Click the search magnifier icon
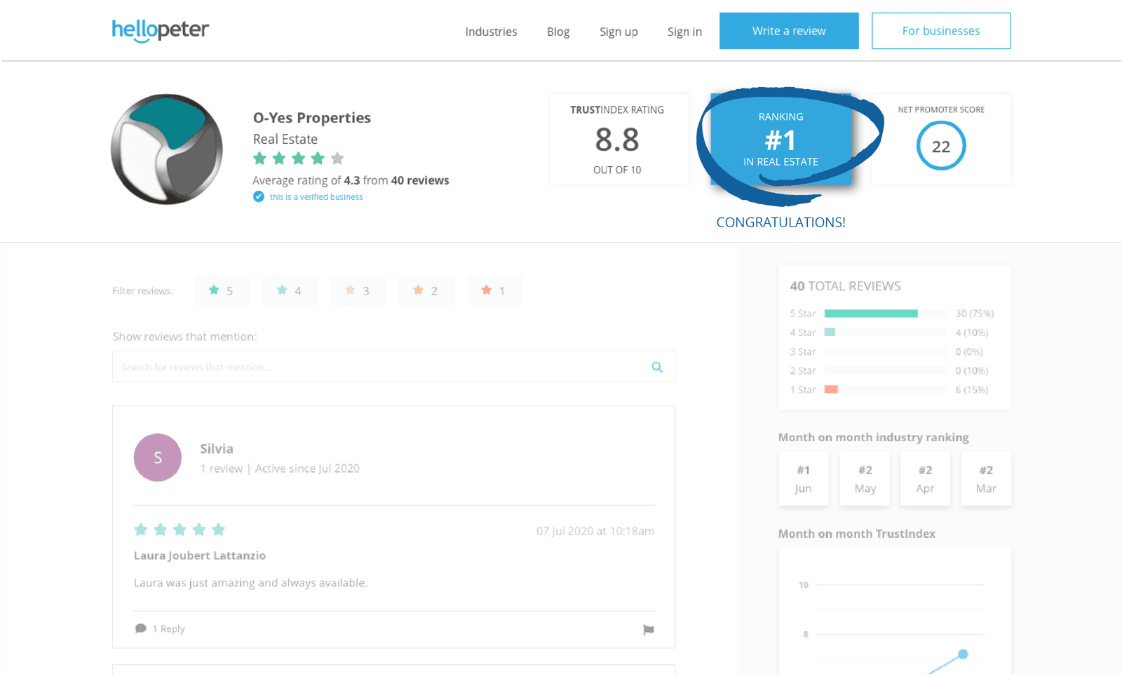1122x674 pixels. [657, 367]
